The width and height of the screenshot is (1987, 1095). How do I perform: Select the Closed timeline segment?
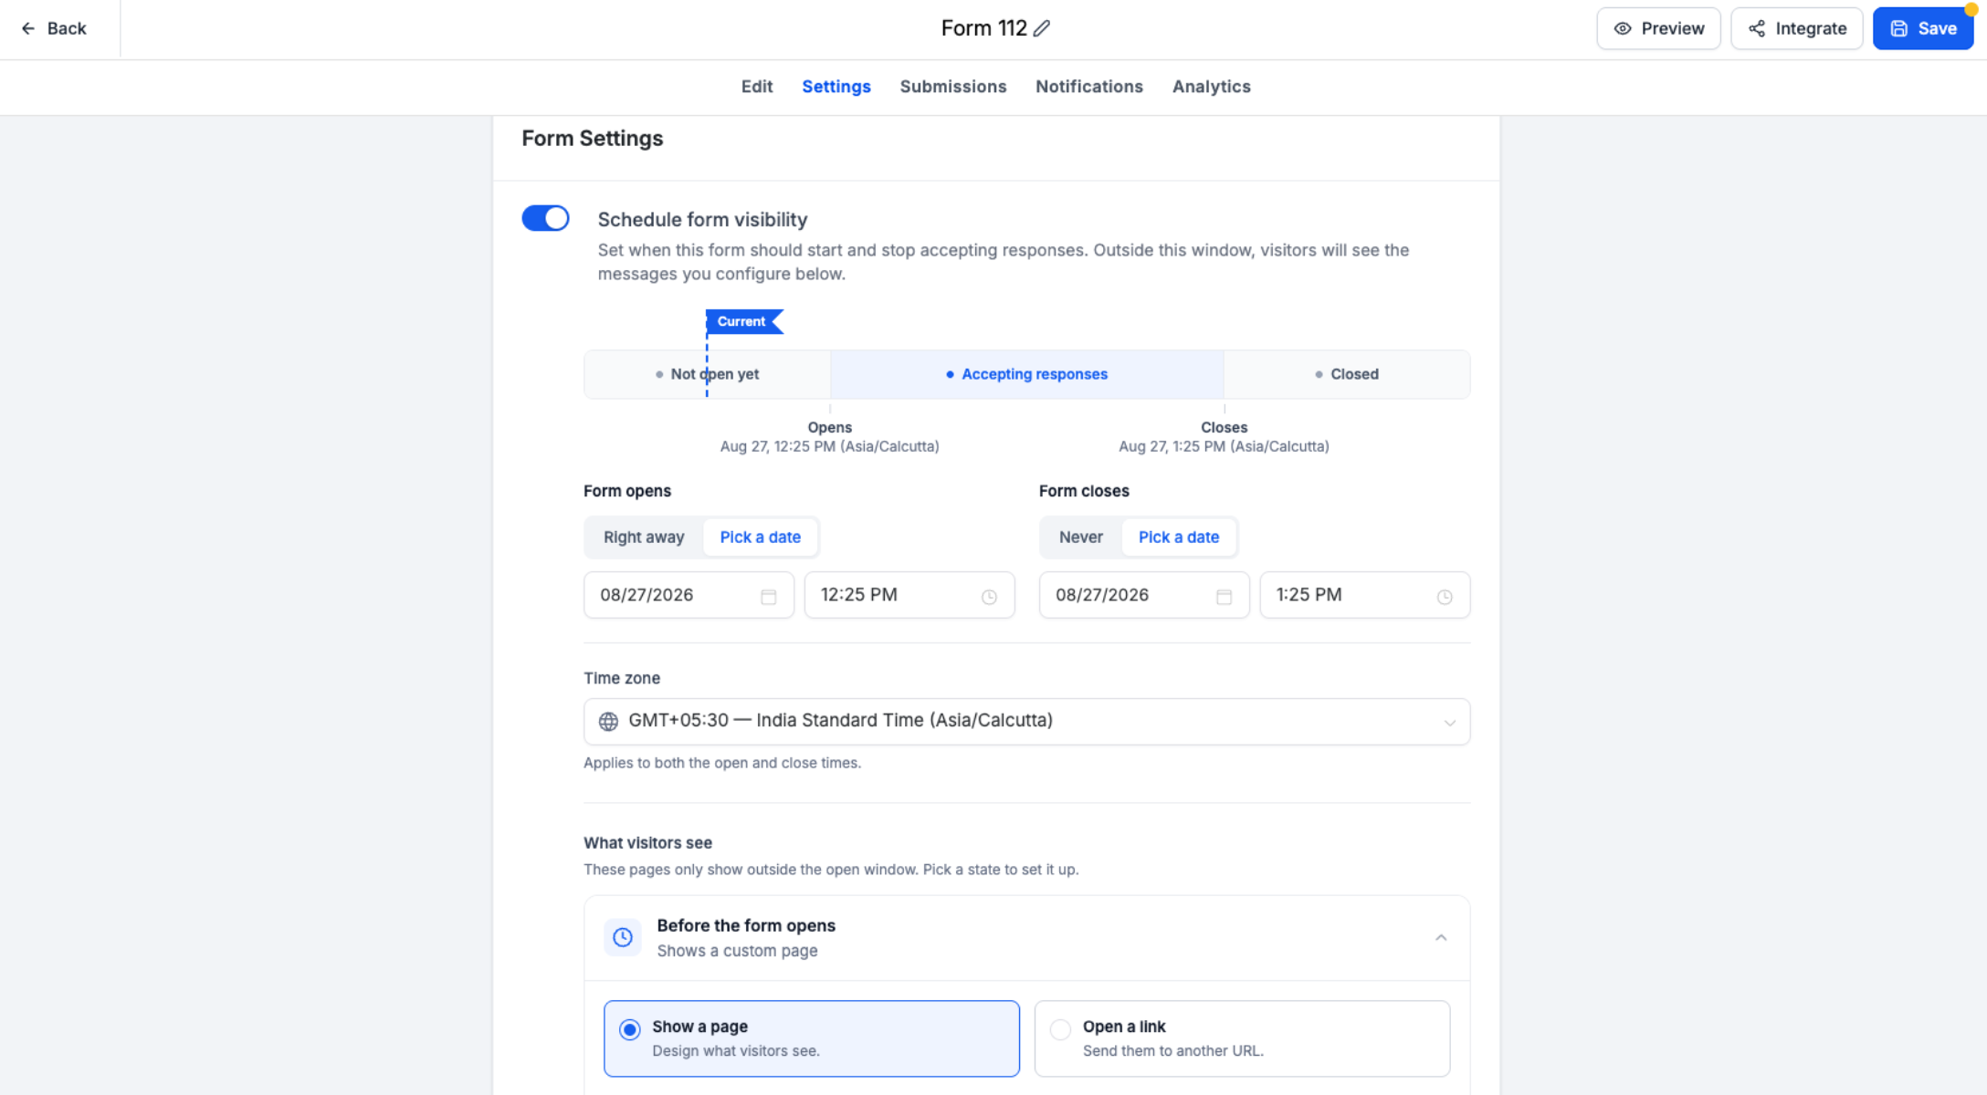point(1347,374)
